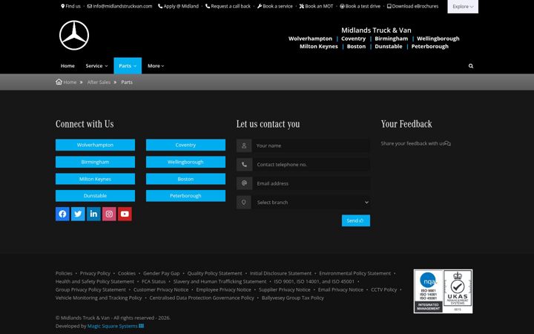Click the Contact telephone no. field
This screenshot has height=334, width=534.
pos(311,165)
